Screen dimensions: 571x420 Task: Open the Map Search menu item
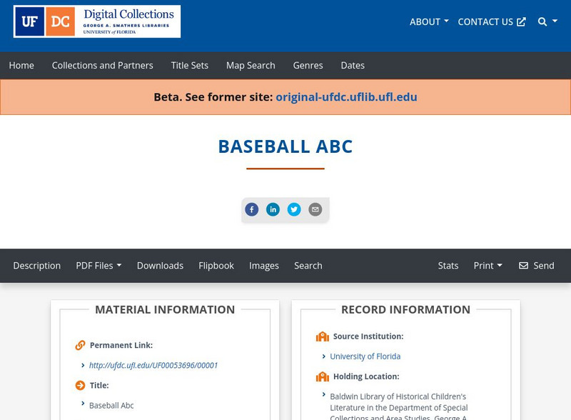coord(250,65)
